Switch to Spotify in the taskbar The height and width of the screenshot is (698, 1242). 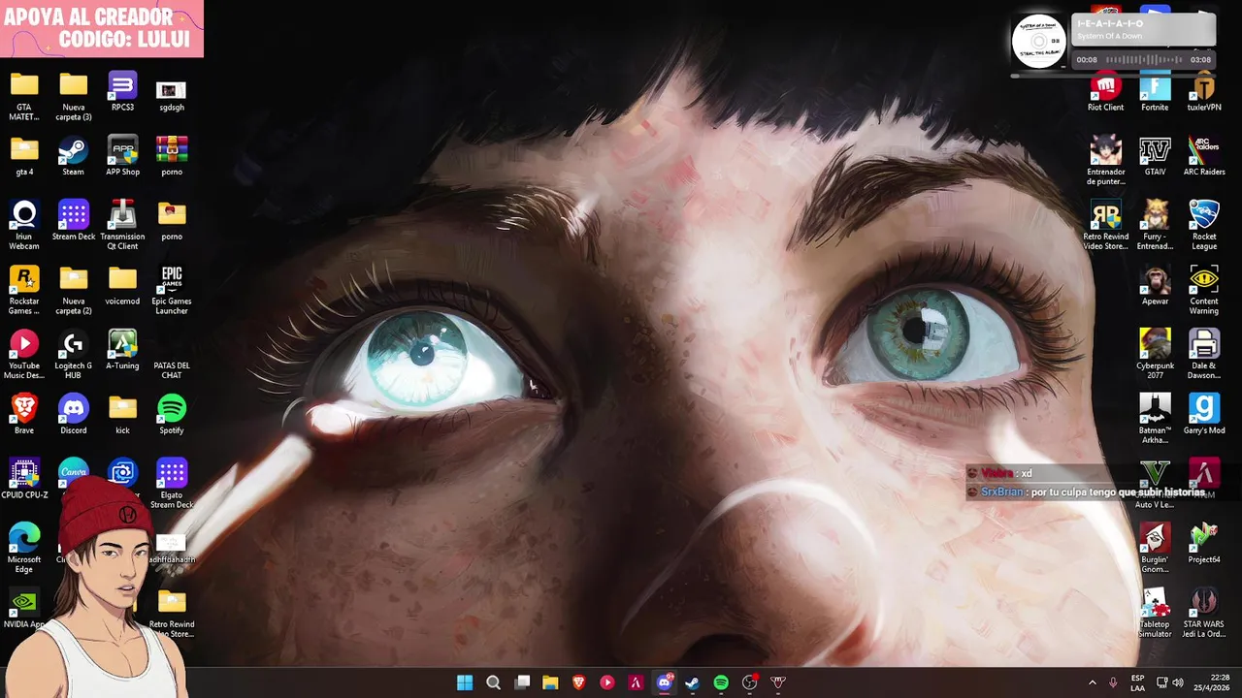721,682
